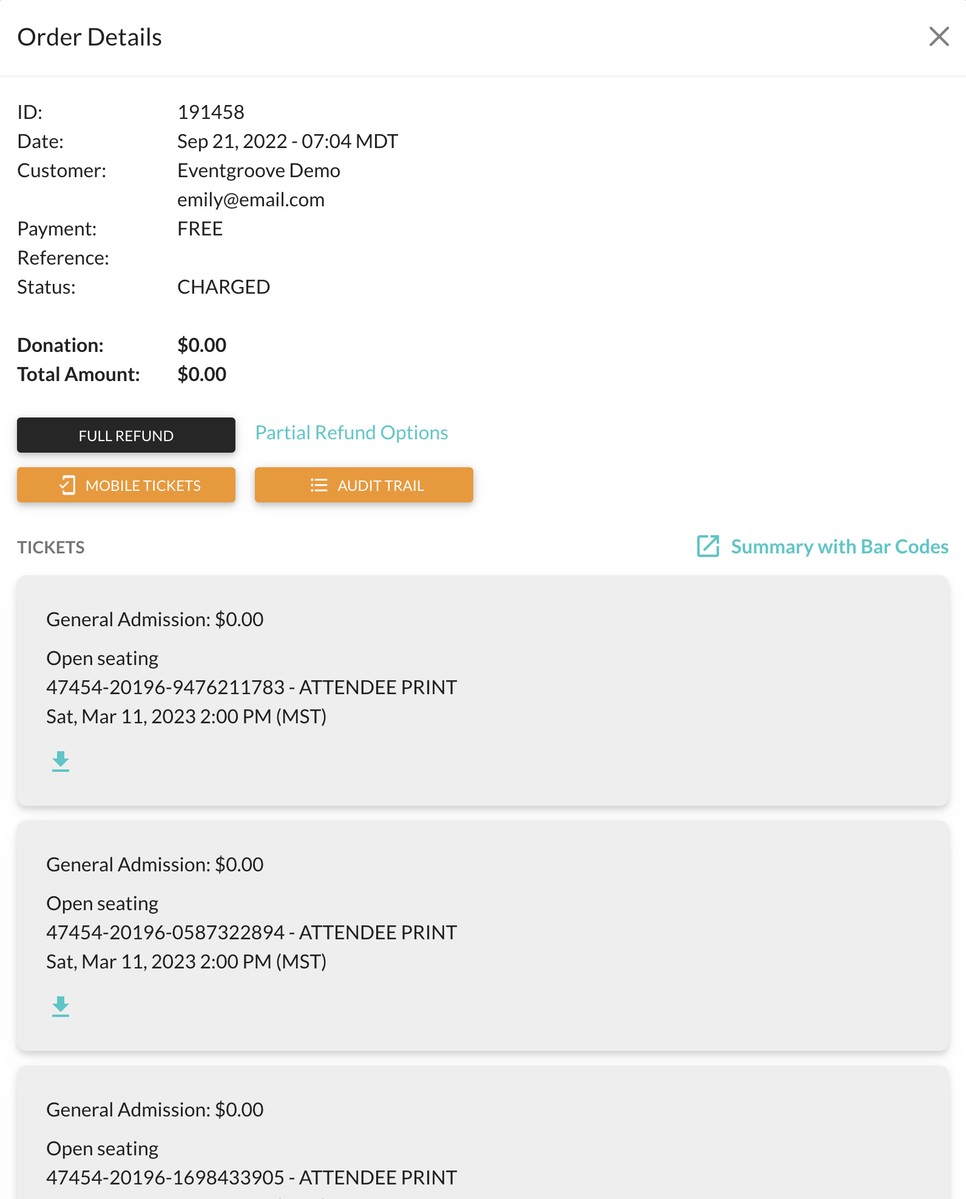The height and width of the screenshot is (1199, 966).
Task: Click the customer email emily@email.com
Action: click(251, 200)
